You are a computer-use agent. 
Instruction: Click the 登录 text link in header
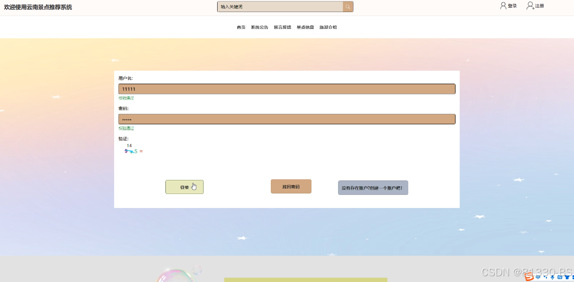512,6
